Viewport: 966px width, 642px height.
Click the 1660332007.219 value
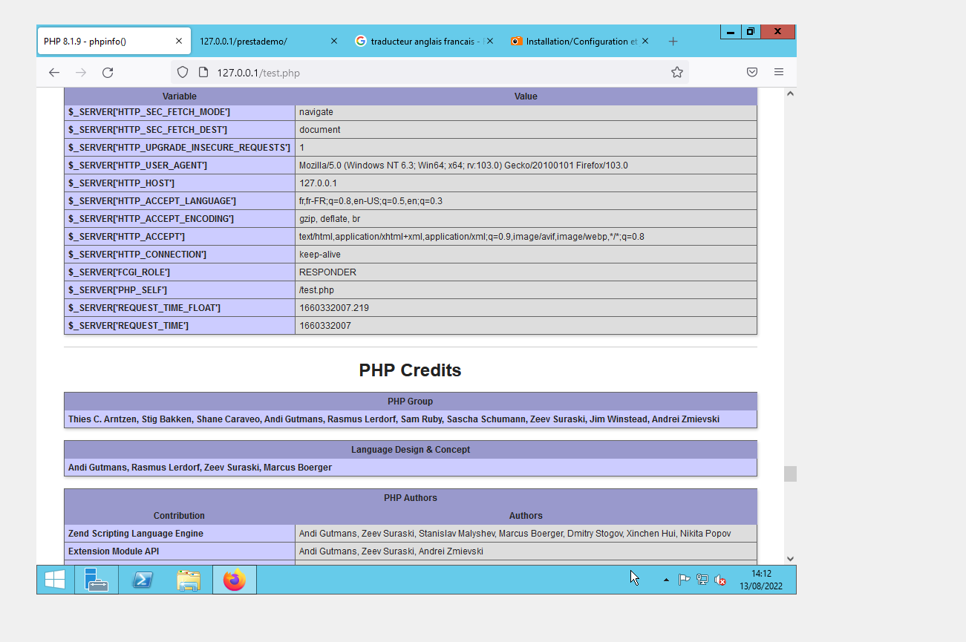click(x=334, y=308)
